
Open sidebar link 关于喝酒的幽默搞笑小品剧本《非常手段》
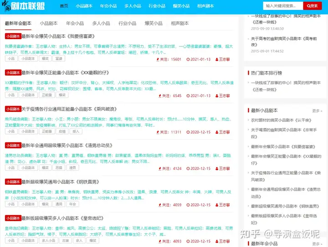284,133
